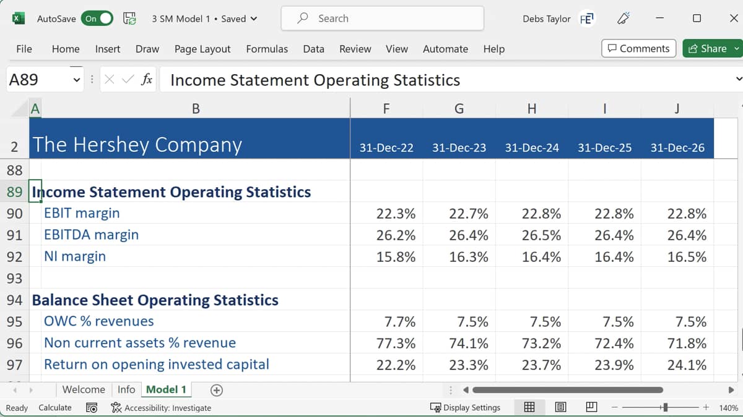Click the Comments button
Screen dimensions: 743x417
tap(638, 48)
